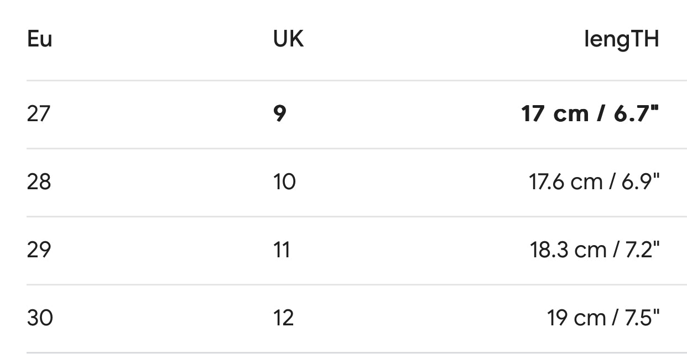Select EU size 30 cell
Viewport: 687px width, 358px height.
coord(40,318)
